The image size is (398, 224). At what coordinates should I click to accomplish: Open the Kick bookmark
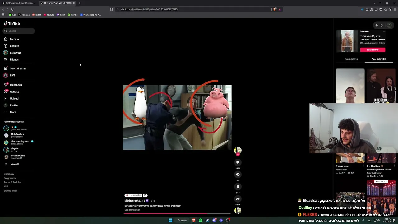12,15
